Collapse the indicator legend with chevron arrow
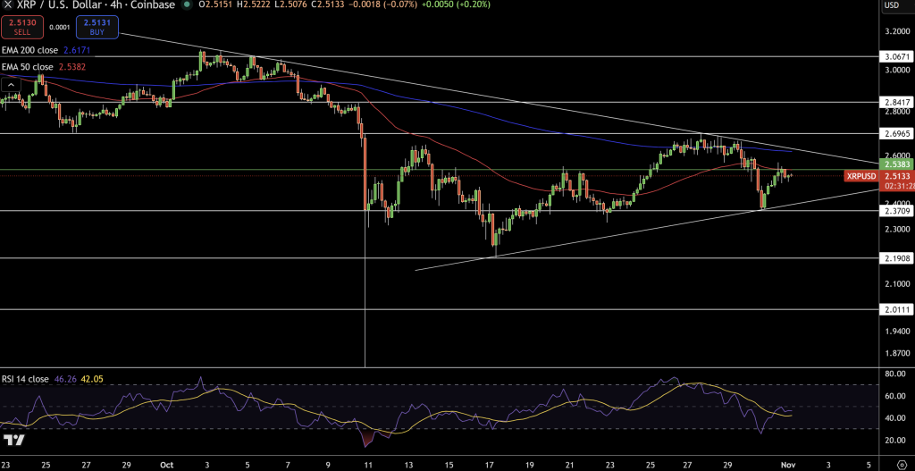Image resolution: width=915 pixels, height=471 pixels. [12, 84]
